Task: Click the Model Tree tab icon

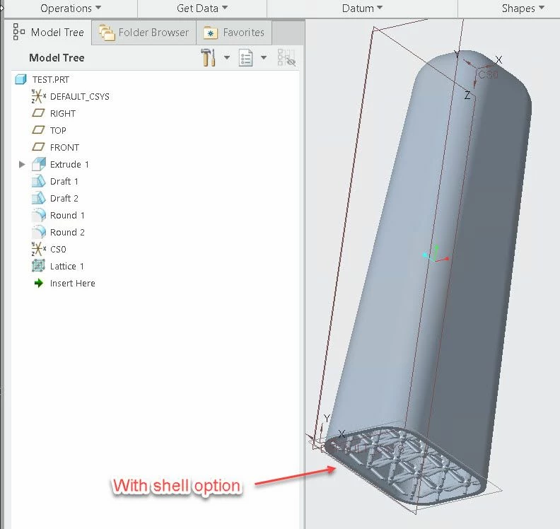Action: click(18, 32)
